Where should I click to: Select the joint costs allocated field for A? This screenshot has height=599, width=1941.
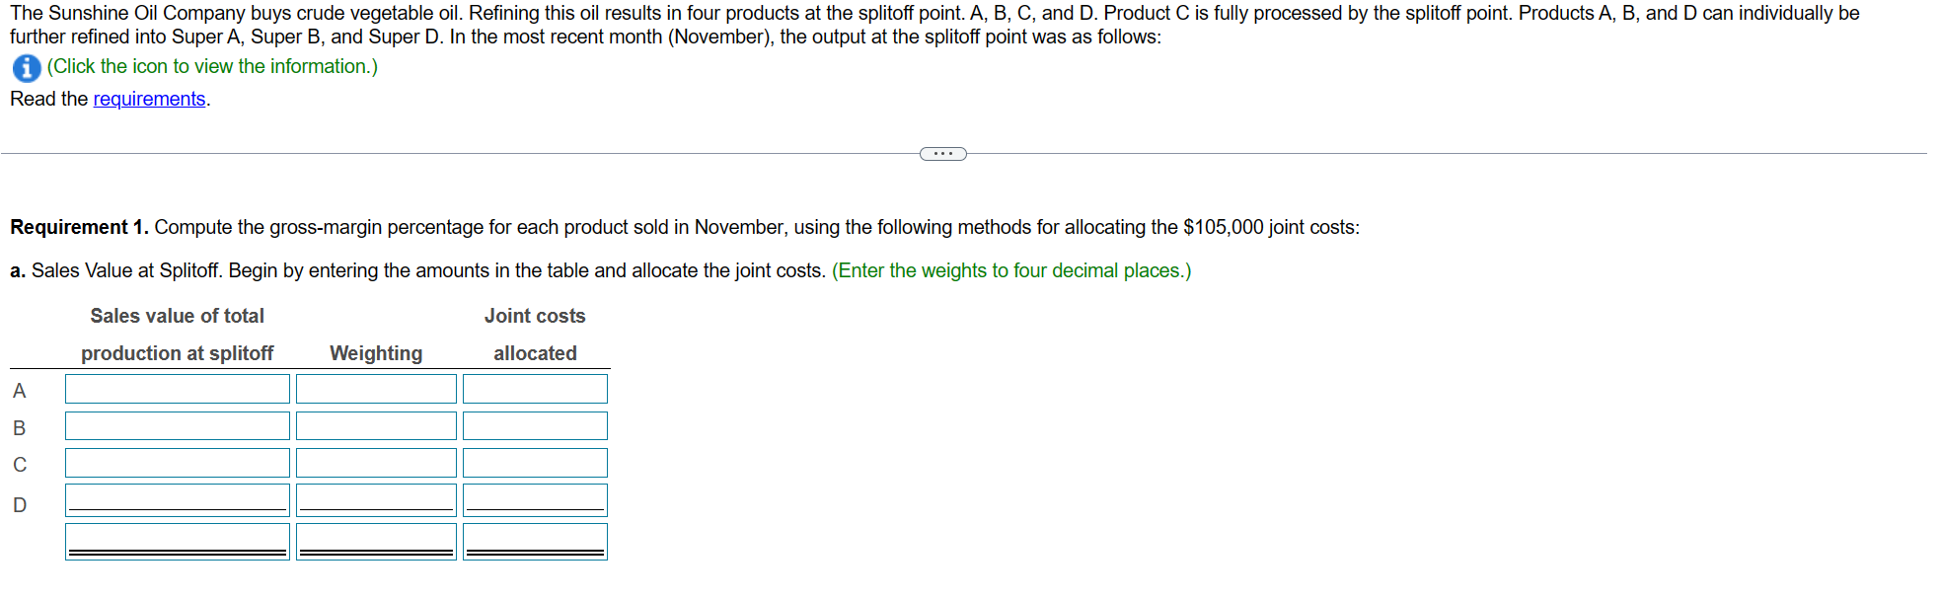coord(534,388)
